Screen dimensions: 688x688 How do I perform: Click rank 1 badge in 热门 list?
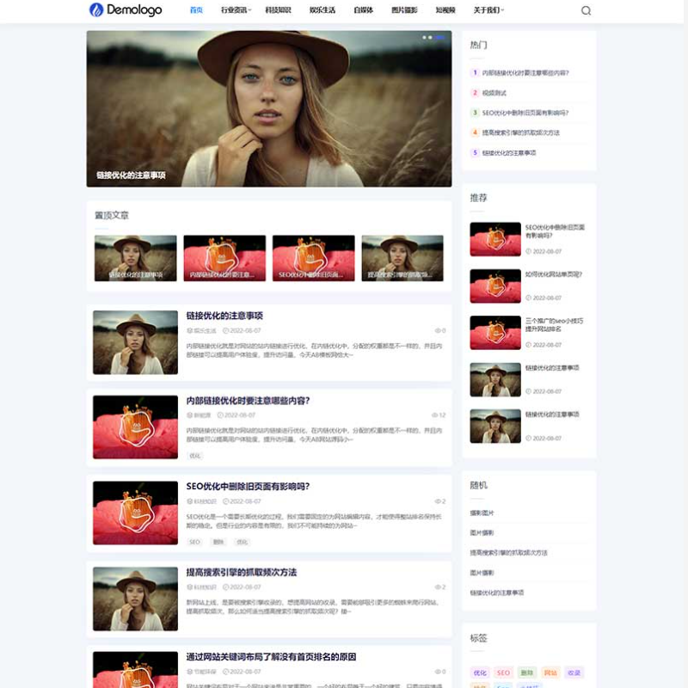(475, 73)
